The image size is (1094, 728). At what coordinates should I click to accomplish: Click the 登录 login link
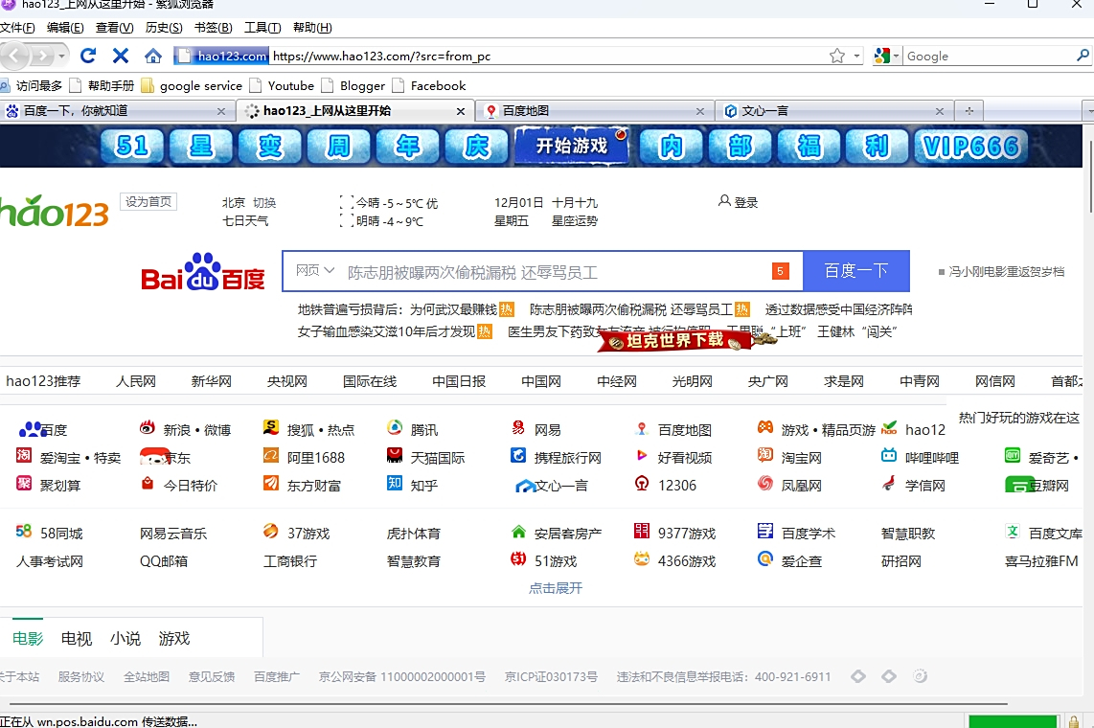click(738, 202)
